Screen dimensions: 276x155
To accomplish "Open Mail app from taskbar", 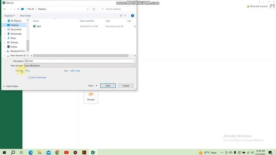I will coord(49,152).
